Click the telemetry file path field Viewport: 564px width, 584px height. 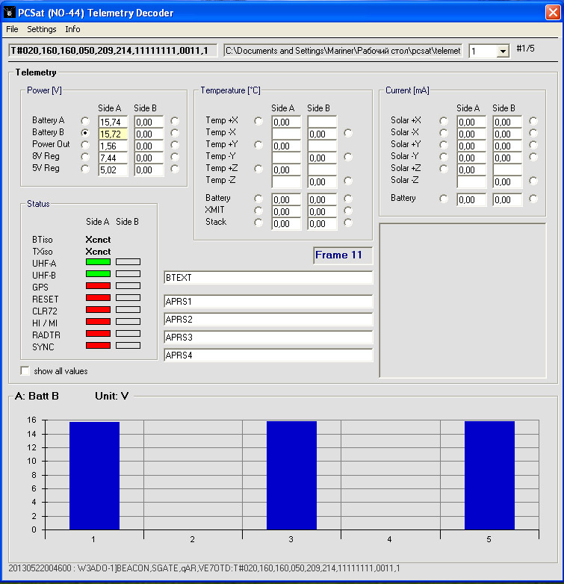point(343,51)
